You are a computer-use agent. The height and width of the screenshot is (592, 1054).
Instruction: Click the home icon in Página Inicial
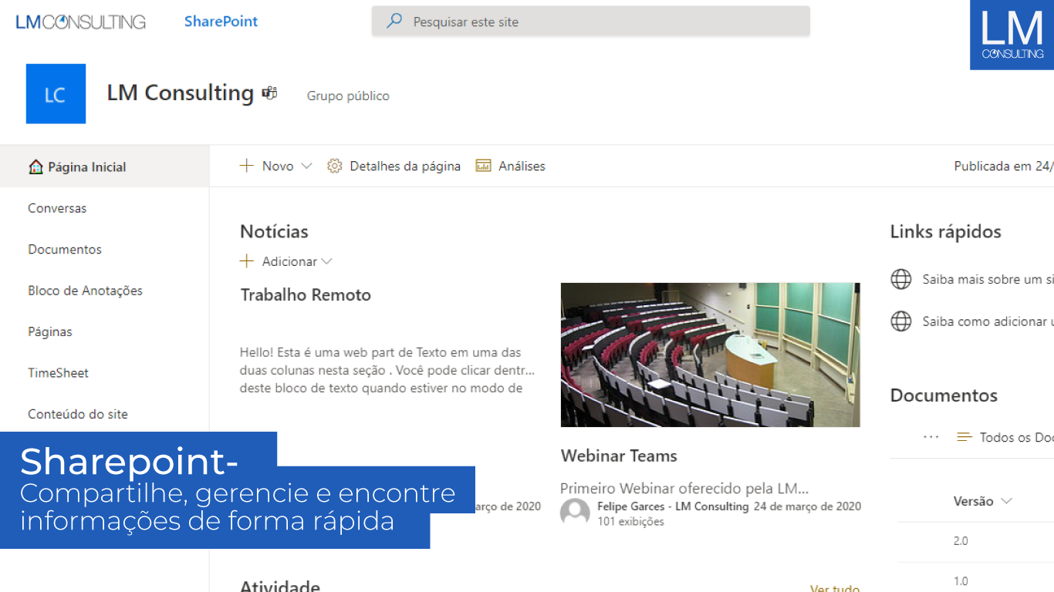pyautogui.click(x=35, y=166)
